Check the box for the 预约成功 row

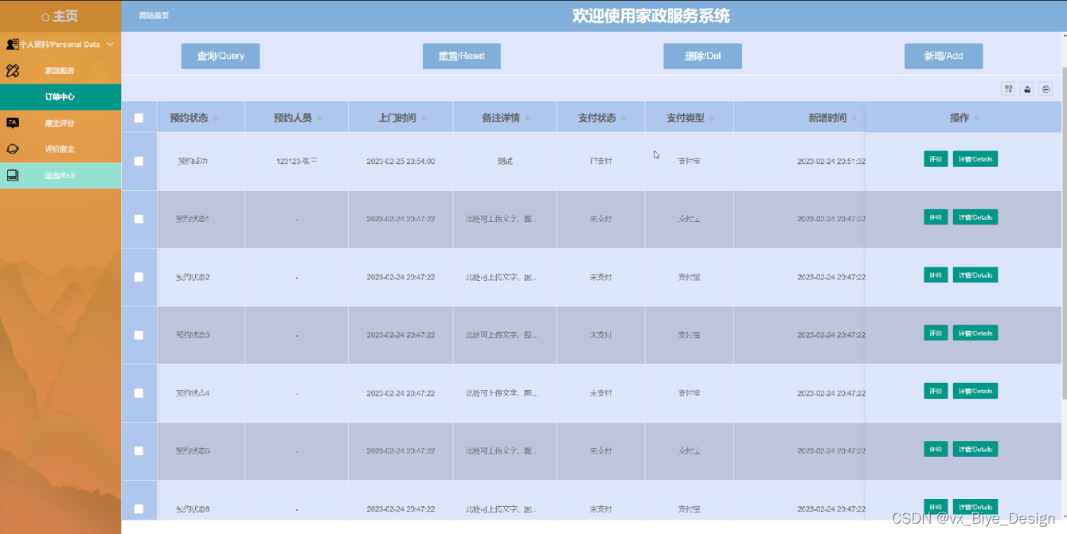click(x=139, y=161)
